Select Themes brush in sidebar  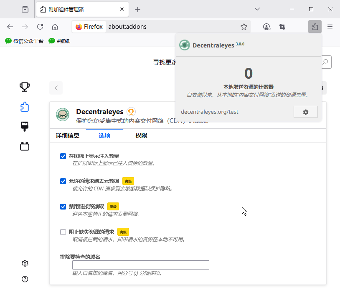(x=25, y=127)
